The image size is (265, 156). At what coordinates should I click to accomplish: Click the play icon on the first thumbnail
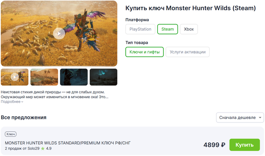14,77
